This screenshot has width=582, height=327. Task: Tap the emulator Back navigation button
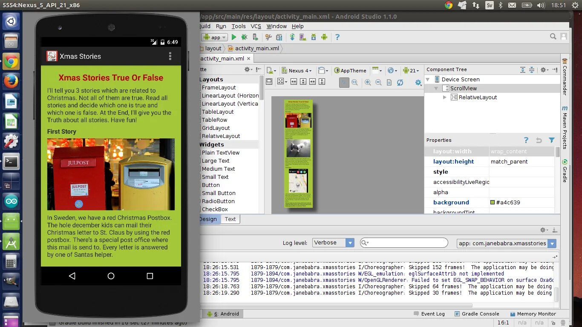(72, 276)
